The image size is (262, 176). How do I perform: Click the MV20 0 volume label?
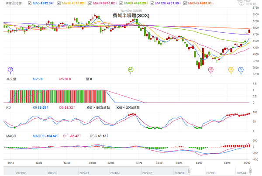coord(65,79)
